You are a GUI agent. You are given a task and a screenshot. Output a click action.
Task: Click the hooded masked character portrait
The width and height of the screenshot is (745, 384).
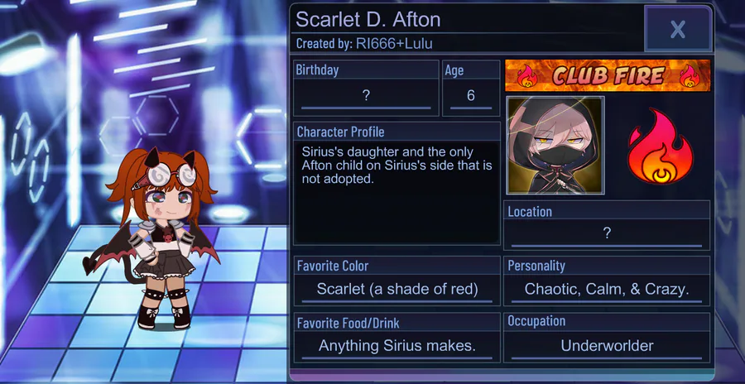[555, 146]
